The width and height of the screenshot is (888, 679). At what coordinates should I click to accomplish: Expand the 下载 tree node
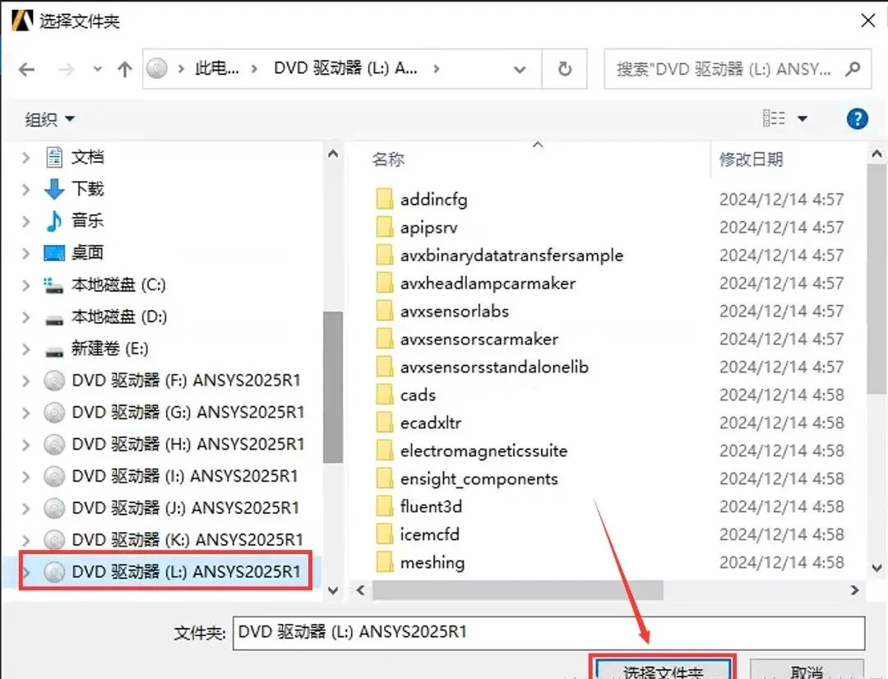click(x=25, y=189)
